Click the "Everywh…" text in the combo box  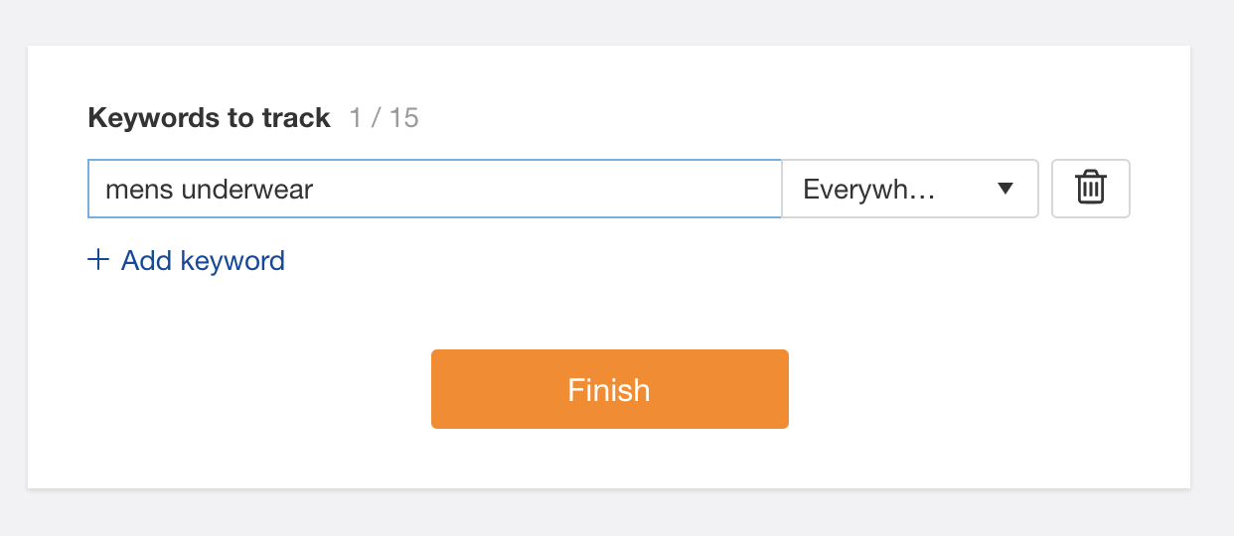click(x=868, y=189)
